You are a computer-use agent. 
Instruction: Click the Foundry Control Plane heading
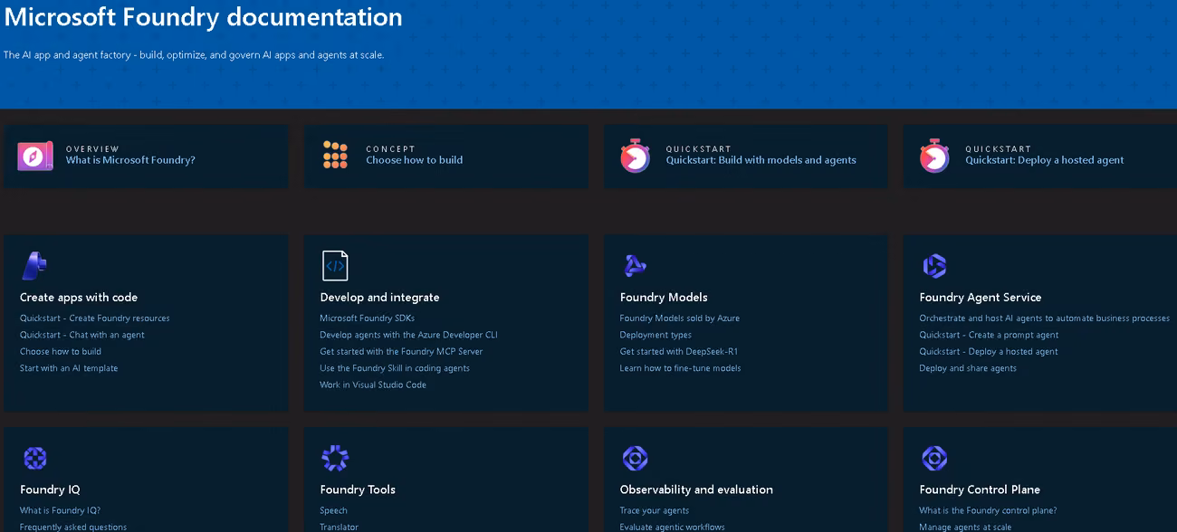(x=980, y=489)
